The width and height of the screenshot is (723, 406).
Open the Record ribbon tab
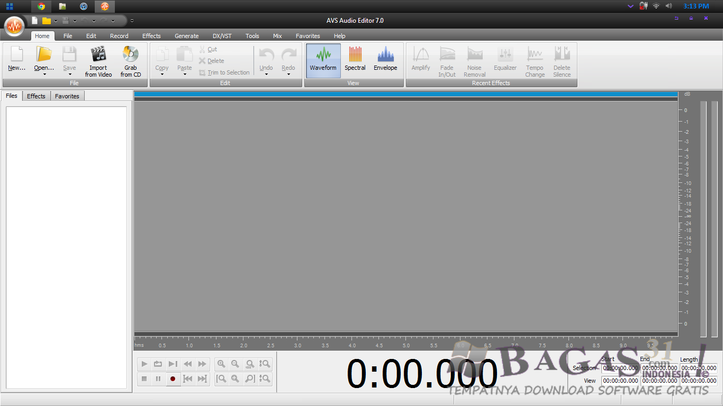(x=119, y=36)
